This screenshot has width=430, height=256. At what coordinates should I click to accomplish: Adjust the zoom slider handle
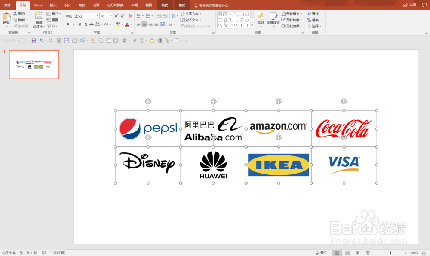tap(390, 253)
